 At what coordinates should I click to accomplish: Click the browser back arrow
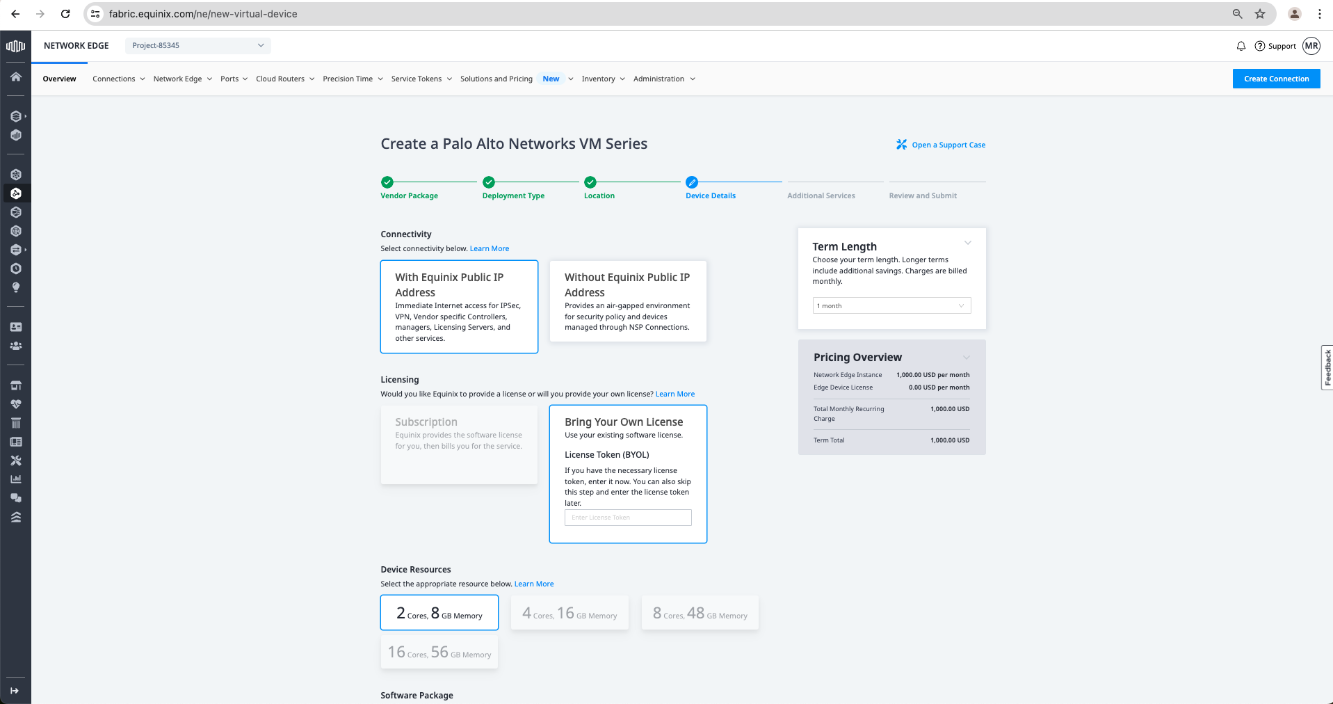tap(15, 14)
